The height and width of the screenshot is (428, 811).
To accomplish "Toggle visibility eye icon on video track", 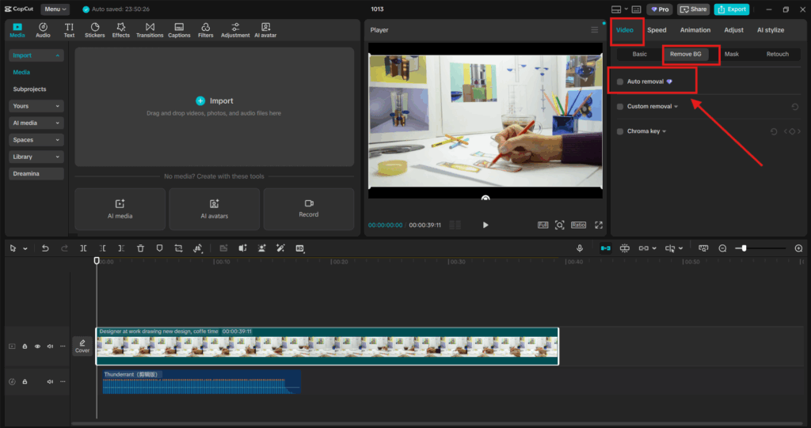I will pyautogui.click(x=37, y=347).
